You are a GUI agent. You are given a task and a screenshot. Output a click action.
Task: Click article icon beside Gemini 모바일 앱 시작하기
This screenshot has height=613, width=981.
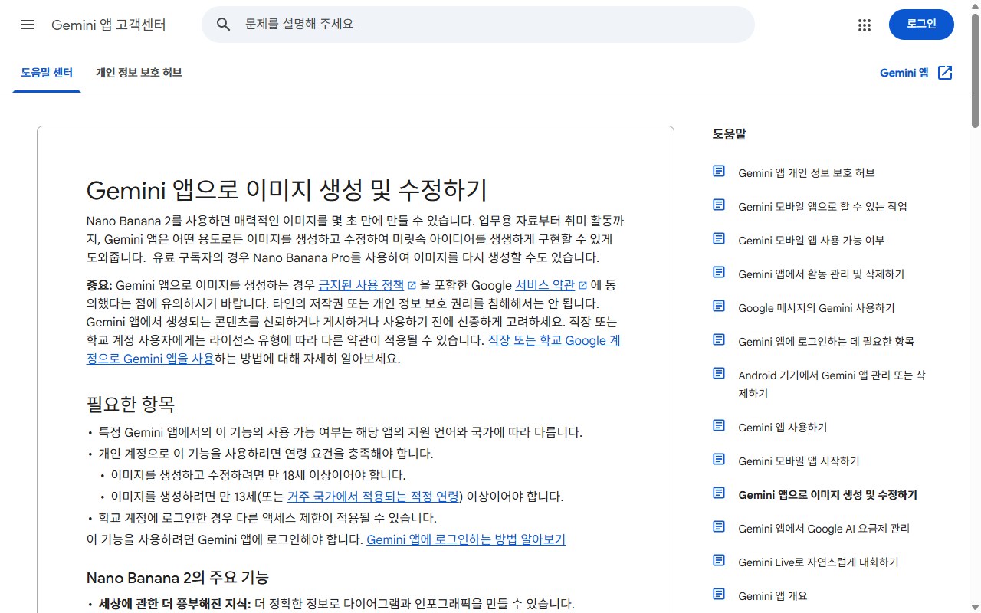719,459
